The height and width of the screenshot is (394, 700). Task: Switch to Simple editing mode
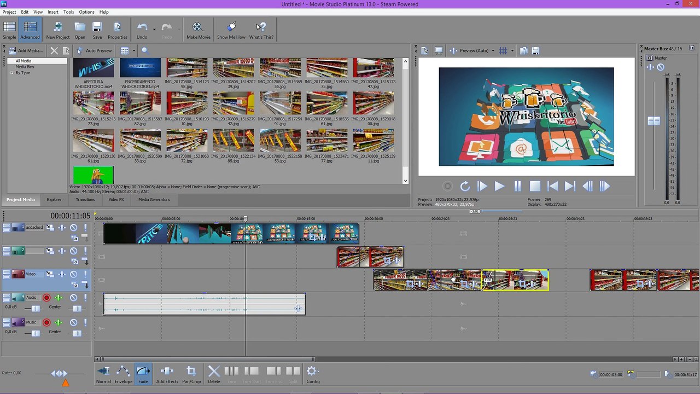click(x=9, y=30)
